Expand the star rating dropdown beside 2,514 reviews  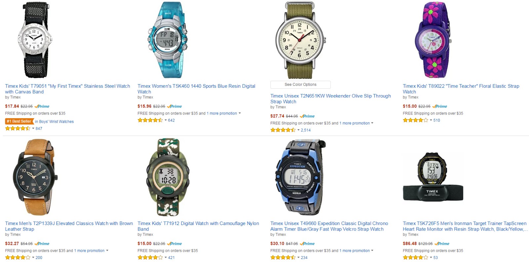pyautogui.click(x=298, y=130)
